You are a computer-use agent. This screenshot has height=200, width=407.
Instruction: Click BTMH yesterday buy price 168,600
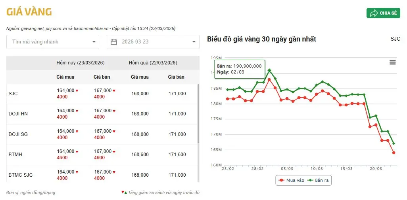pyautogui.click(x=140, y=155)
